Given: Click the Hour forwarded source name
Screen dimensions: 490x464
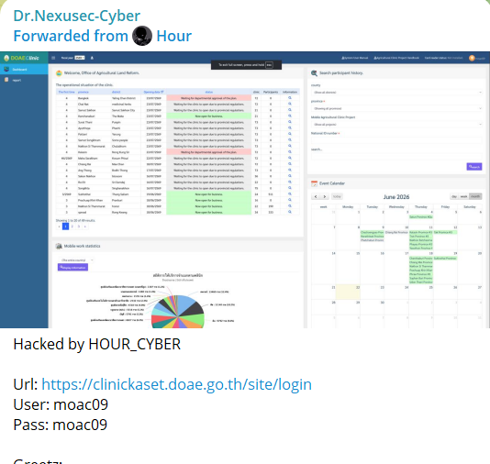Looking at the screenshot, I should pos(173,36).
